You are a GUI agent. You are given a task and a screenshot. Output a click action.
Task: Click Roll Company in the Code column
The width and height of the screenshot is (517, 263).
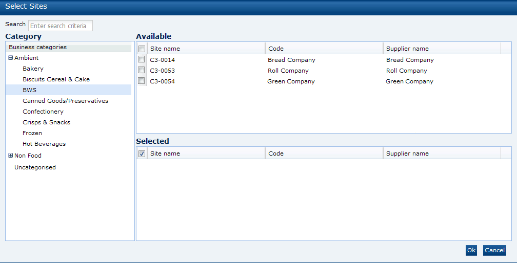(288, 71)
